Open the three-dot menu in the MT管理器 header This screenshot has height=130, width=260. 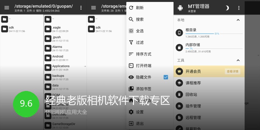pos(239,8)
